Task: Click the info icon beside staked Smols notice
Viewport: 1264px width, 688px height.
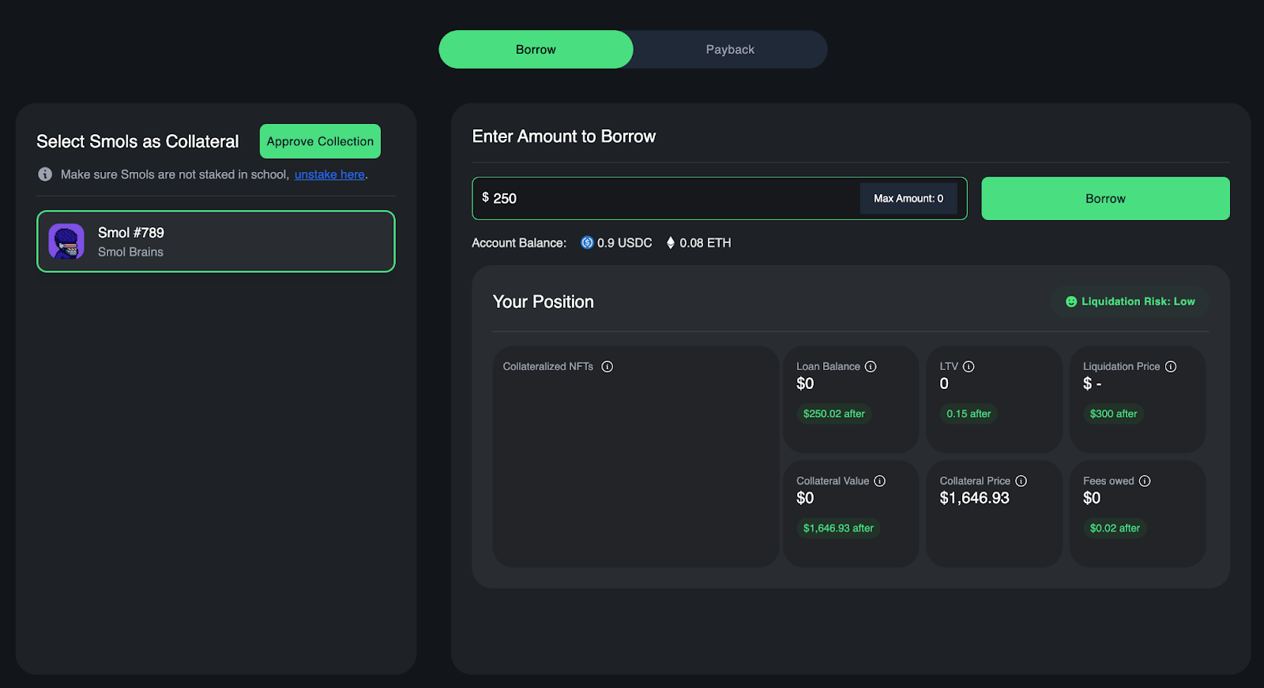Action: pyautogui.click(x=45, y=174)
